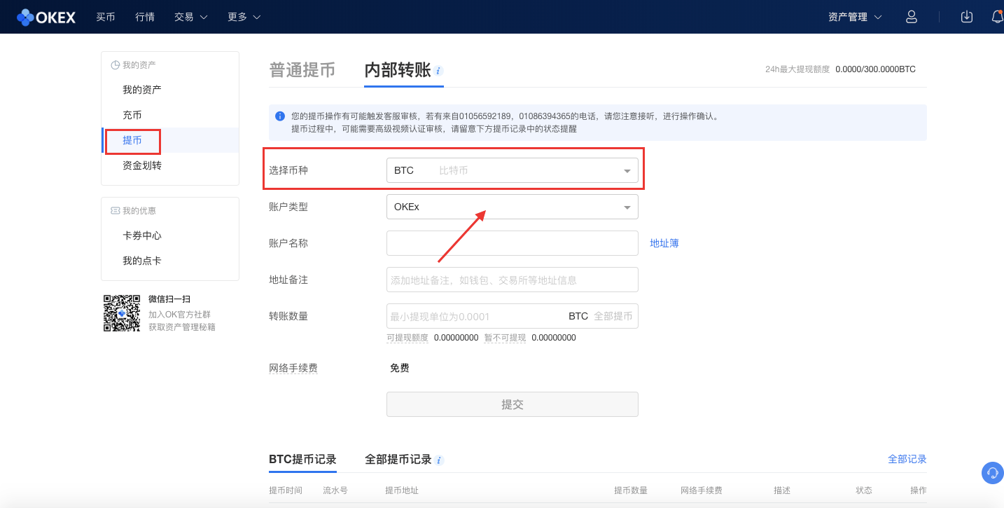Click the info icon next to 内部转账
This screenshot has width=1004, height=508.
[438, 70]
